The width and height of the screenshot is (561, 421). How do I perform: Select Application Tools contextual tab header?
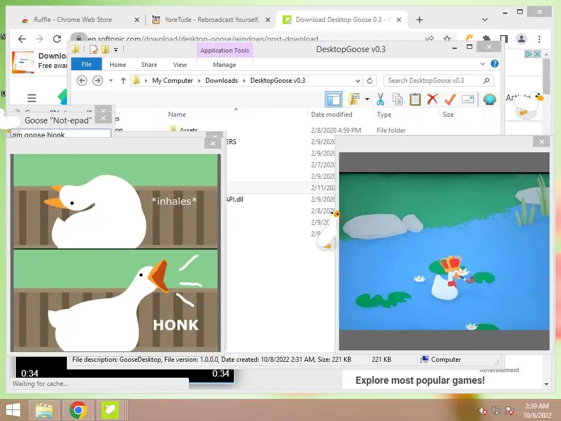point(225,50)
